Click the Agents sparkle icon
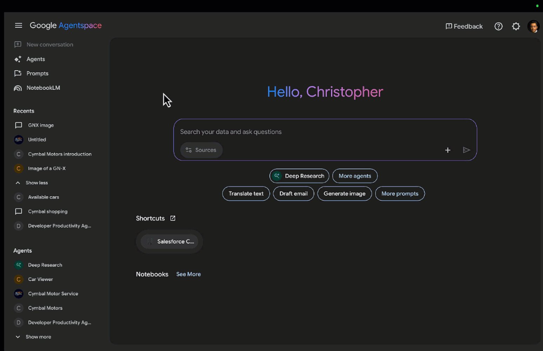Image resolution: width=543 pixels, height=351 pixels. point(18,59)
